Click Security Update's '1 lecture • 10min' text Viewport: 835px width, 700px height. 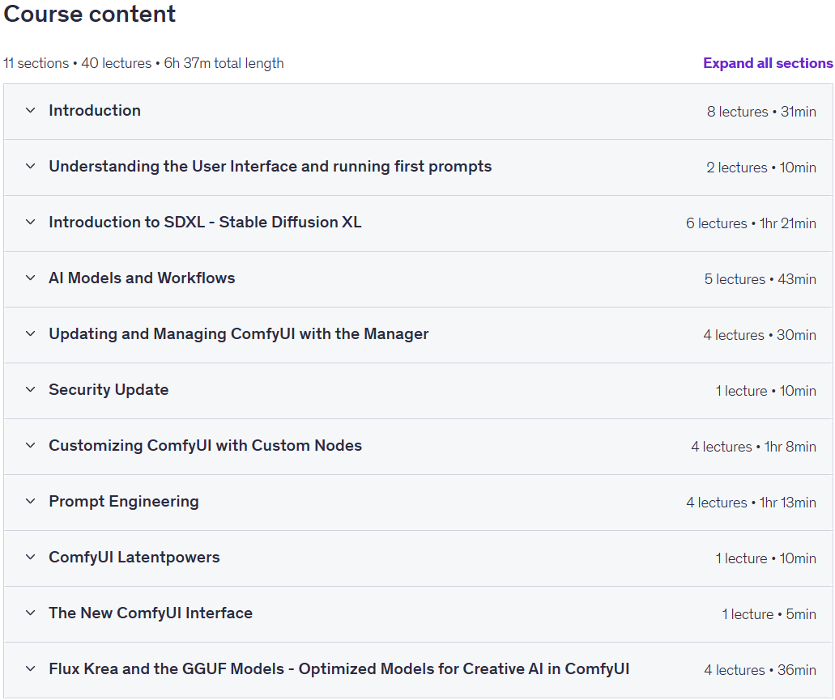click(766, 391)
